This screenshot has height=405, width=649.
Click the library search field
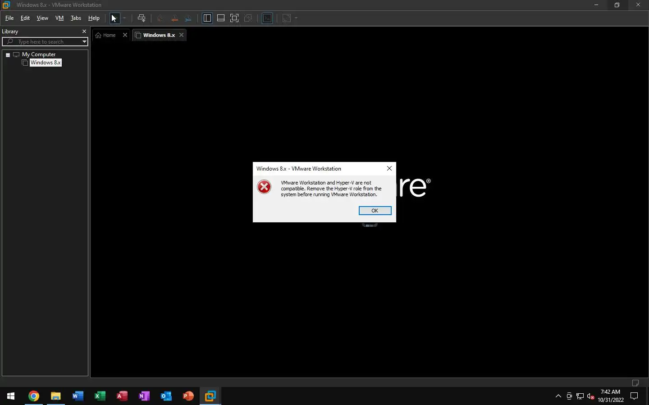45,42
